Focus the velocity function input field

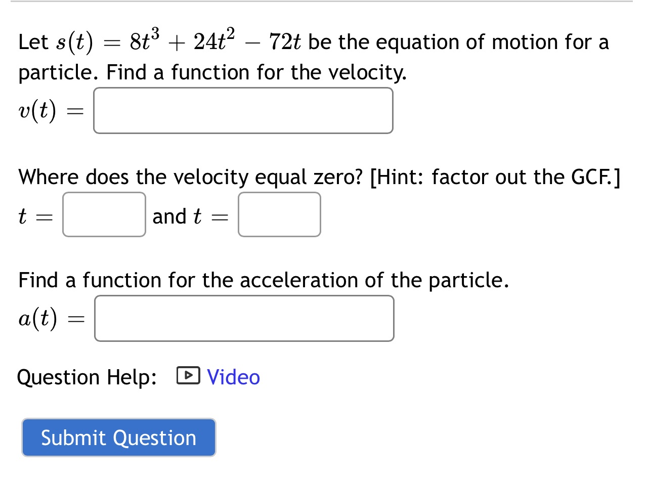coord(243,110)
